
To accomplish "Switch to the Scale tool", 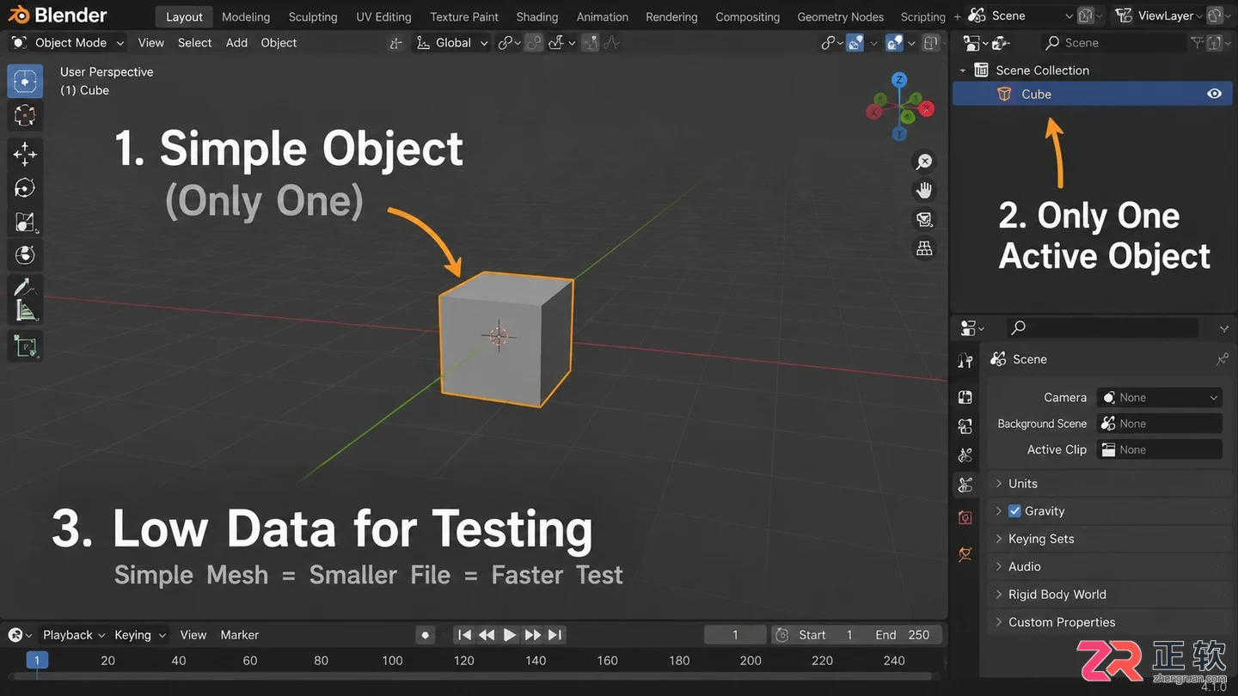I will coord(25,222).
